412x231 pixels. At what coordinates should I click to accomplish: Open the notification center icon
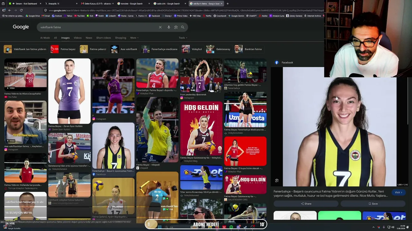click(408, 227)
